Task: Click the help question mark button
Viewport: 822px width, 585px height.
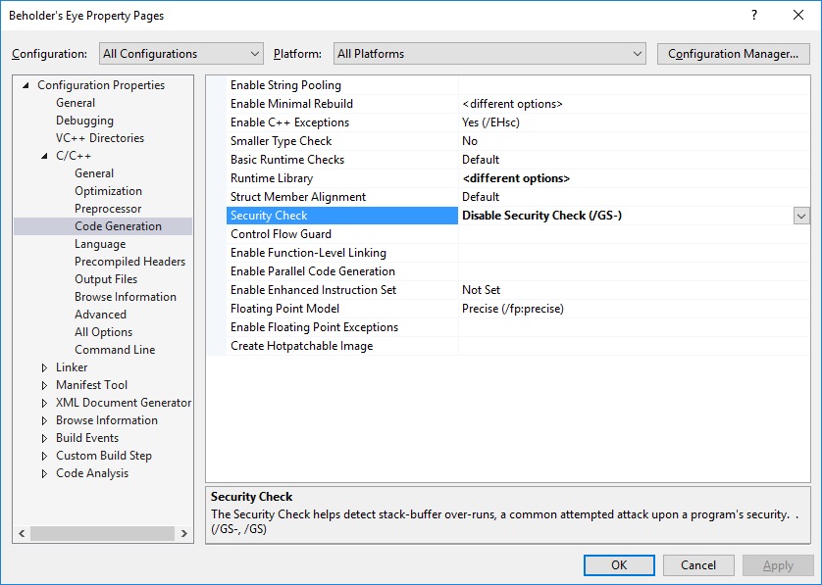Action: (754, 15)
